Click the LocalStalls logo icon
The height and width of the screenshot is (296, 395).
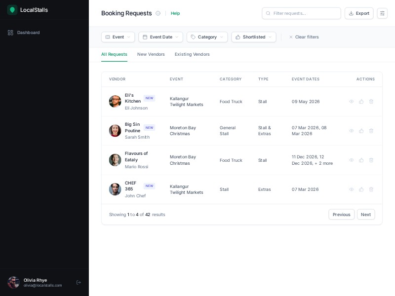[x=12, y=10]
